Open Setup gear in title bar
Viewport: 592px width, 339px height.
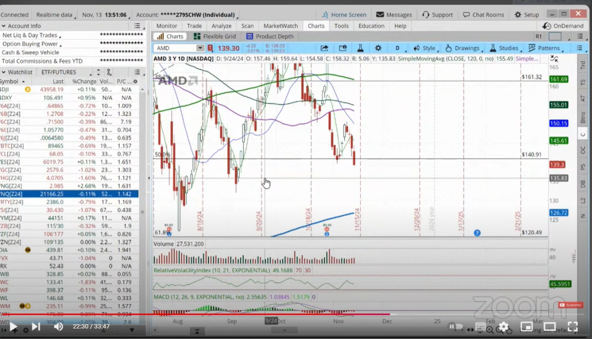pyautogui.click(x=517, y=15)
